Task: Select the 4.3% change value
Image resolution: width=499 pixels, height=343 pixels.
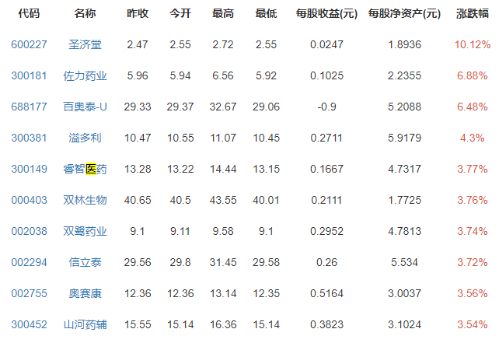Action: click(x=473, y=138)
